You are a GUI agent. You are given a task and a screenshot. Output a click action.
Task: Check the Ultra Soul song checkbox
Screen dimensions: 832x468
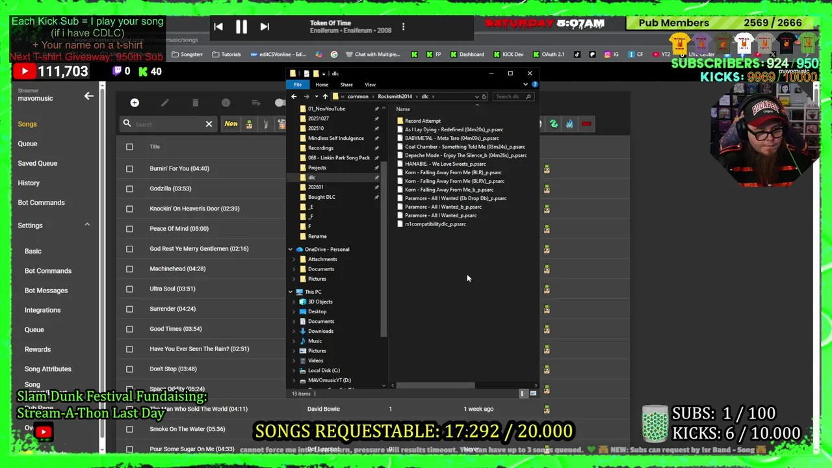click(x=129, y=289)
